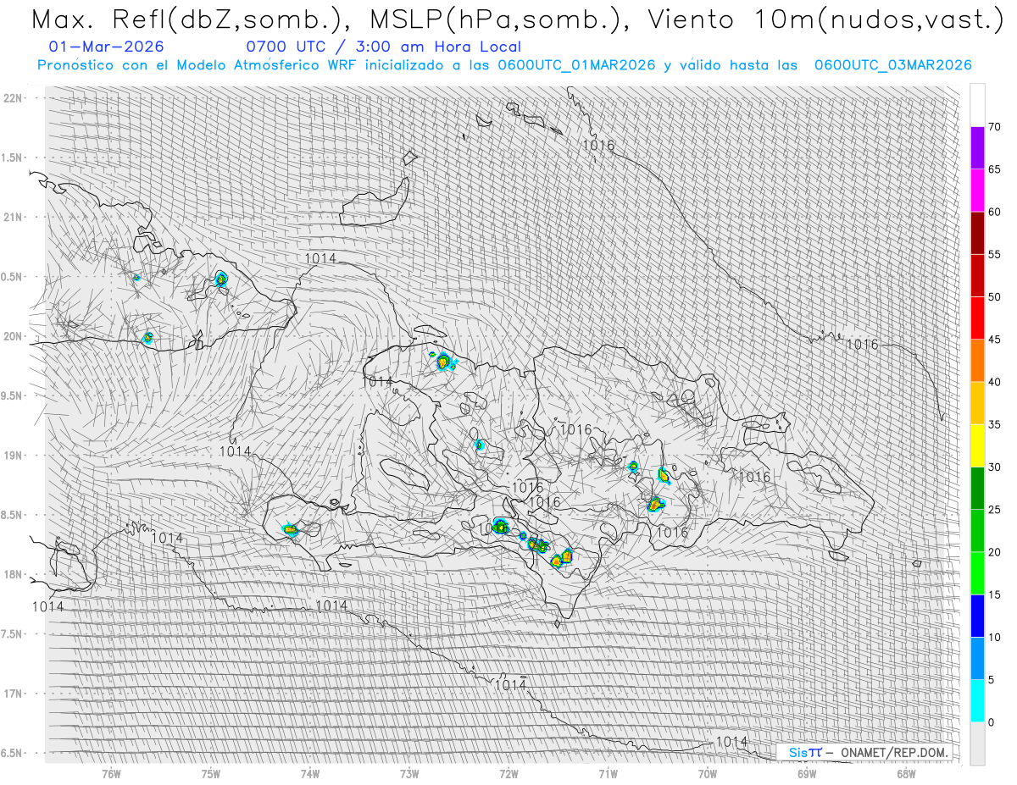This screenshot has height=785, width=1017.
Task: Click the yellow 30–35 dBZ band
Action: pyautogui.click(x=977, y=445)
